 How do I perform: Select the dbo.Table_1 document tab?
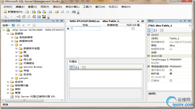[x=94, y=21]
